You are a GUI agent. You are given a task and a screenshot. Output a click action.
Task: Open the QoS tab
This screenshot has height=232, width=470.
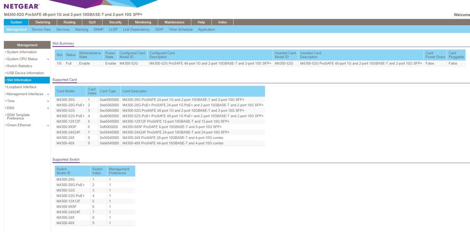point(92,22)
